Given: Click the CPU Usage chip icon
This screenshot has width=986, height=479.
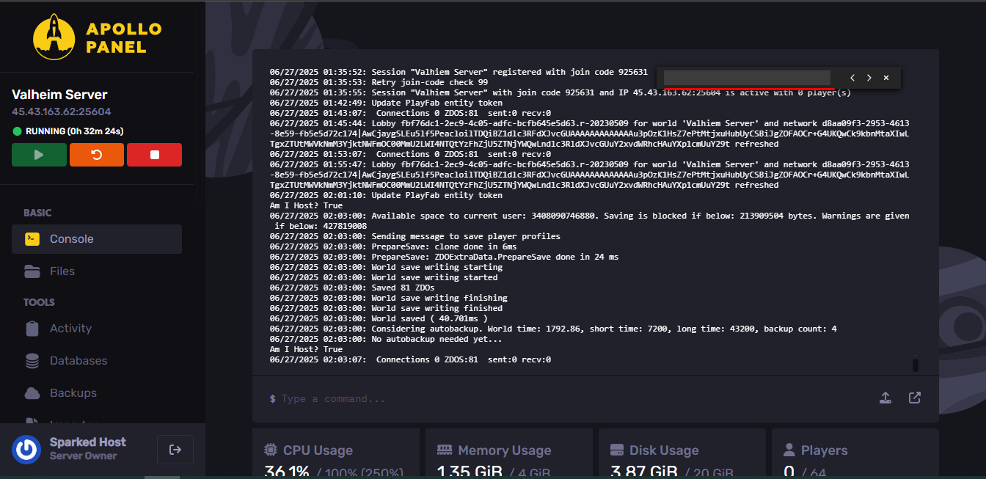Looking at the screenshot, I should 270,450.
